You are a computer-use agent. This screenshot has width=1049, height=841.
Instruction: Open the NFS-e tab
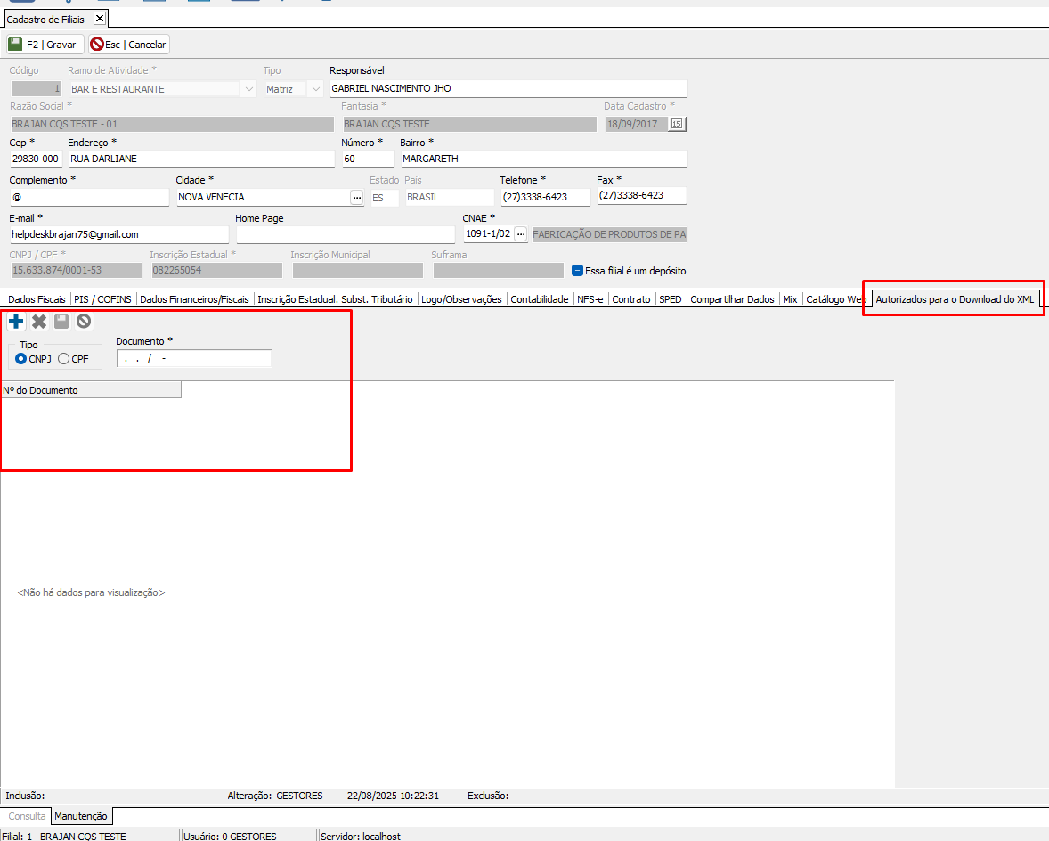pos(590,299)
